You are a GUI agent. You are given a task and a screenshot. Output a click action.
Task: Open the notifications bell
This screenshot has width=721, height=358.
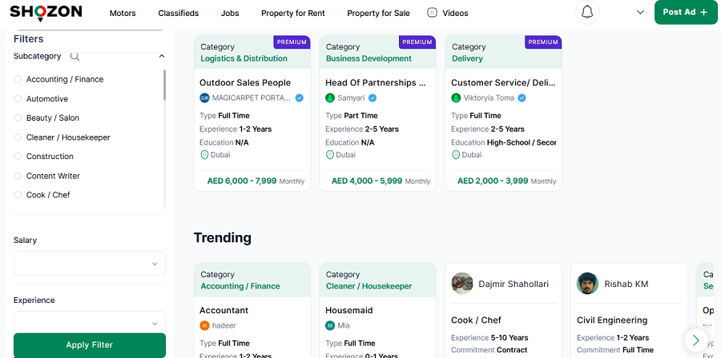[587, 13]
